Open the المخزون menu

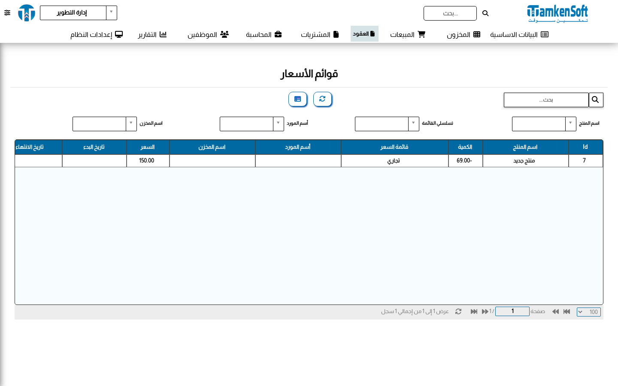463,34
